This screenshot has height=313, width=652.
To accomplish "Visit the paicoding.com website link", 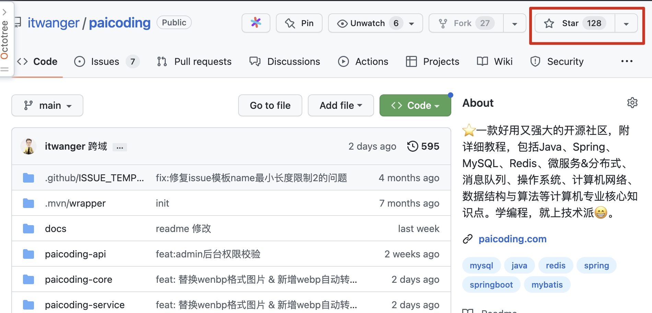I will (x=512, y=239).
